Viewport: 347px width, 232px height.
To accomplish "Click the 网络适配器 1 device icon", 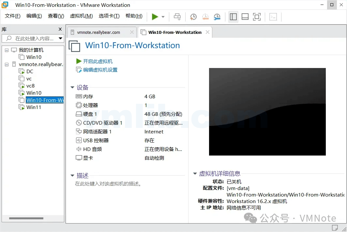I will tap(79, 131).
